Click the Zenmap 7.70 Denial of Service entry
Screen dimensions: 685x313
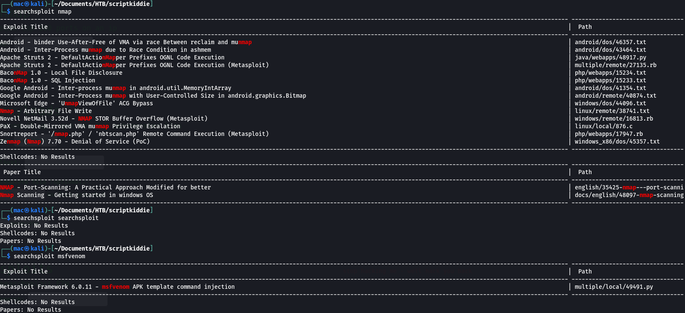click(x=75, y=141)
